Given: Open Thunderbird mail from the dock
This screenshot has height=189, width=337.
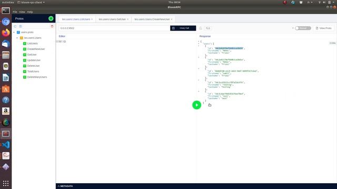Looking at the screenshot, I should [x=6, y=44].
